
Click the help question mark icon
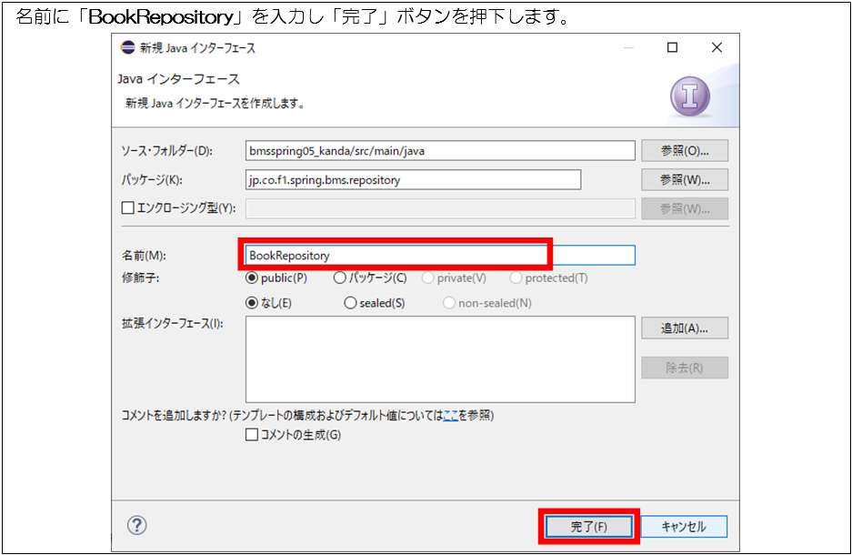[137, 525]
